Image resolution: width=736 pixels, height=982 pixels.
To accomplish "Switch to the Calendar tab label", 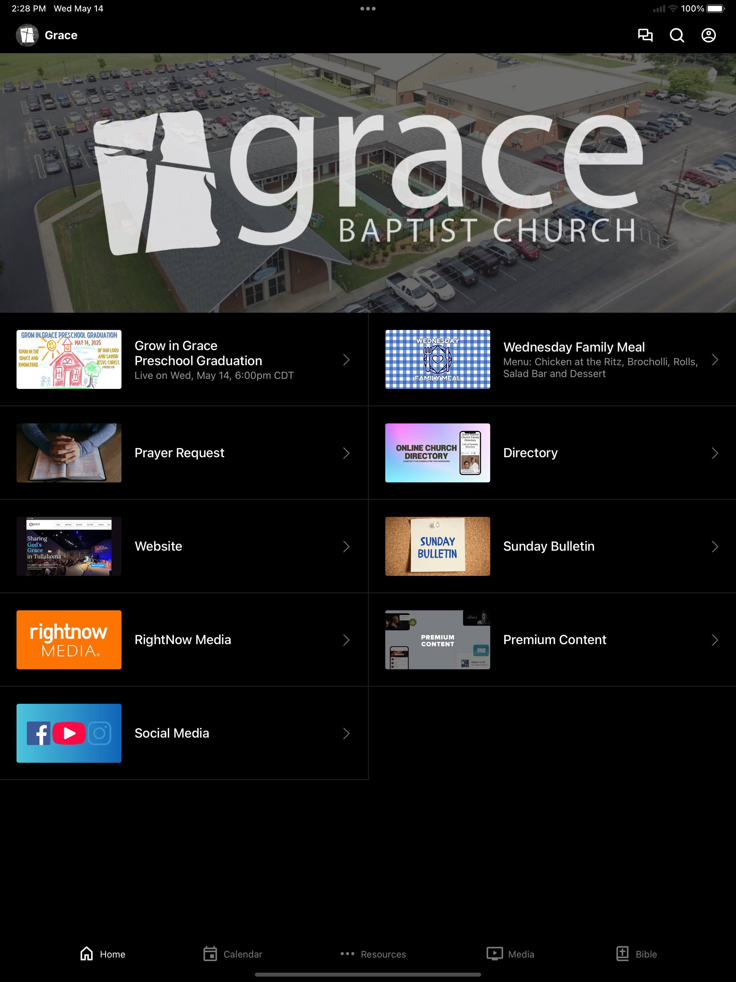I will click(243, 954).
